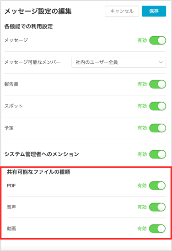Image resolution: width=172 pixels, height=251 pixels.
Task: Click the chevron arrow in 社内のユーザー全員 box
Action: (161, 62)
